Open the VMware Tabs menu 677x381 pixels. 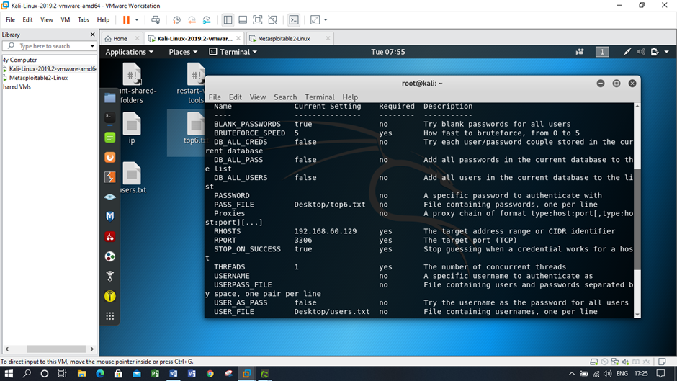click(84, 20)
